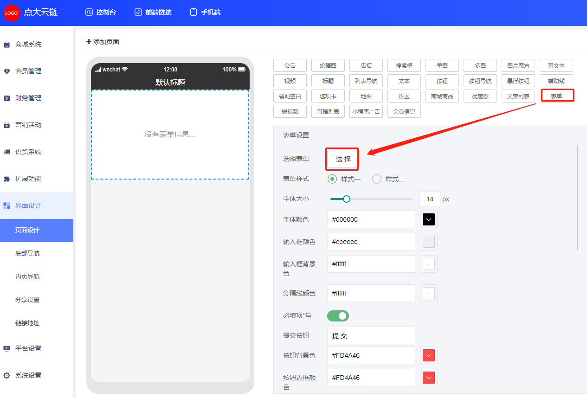Add the 小程序广告 component
This screenshot has height=398, width=587.
(366, 112)
